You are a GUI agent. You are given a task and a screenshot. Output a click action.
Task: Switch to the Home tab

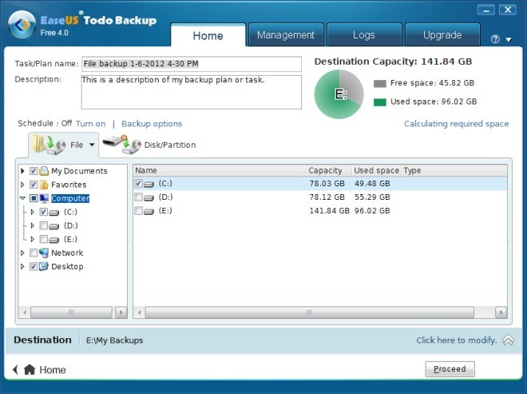(x=208, y=35)
